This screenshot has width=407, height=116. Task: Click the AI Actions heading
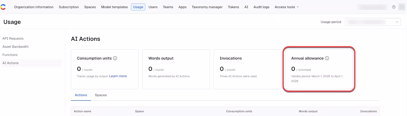coord(85,39)
